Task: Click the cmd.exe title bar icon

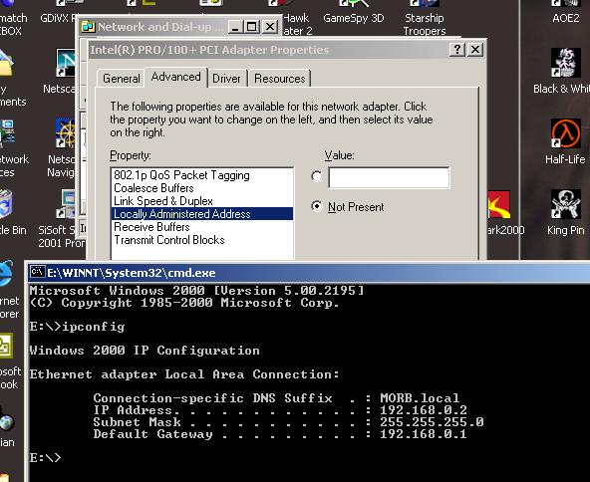Action: [x=37, y=272]
